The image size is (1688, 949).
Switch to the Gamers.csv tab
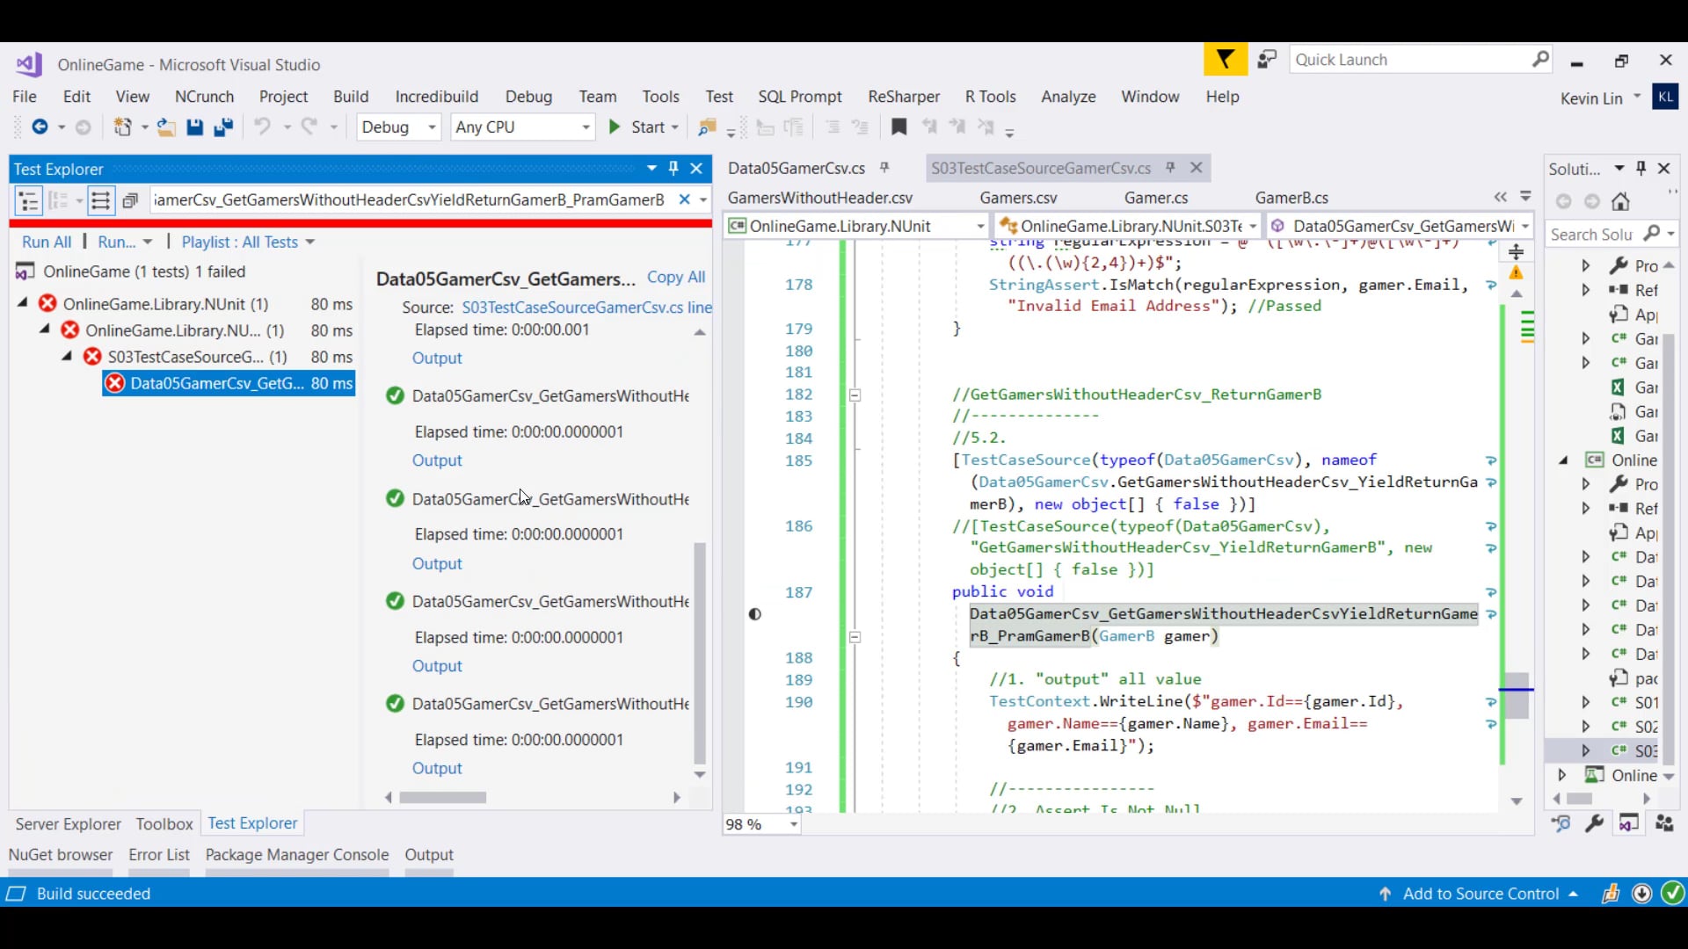point(1019,198)
